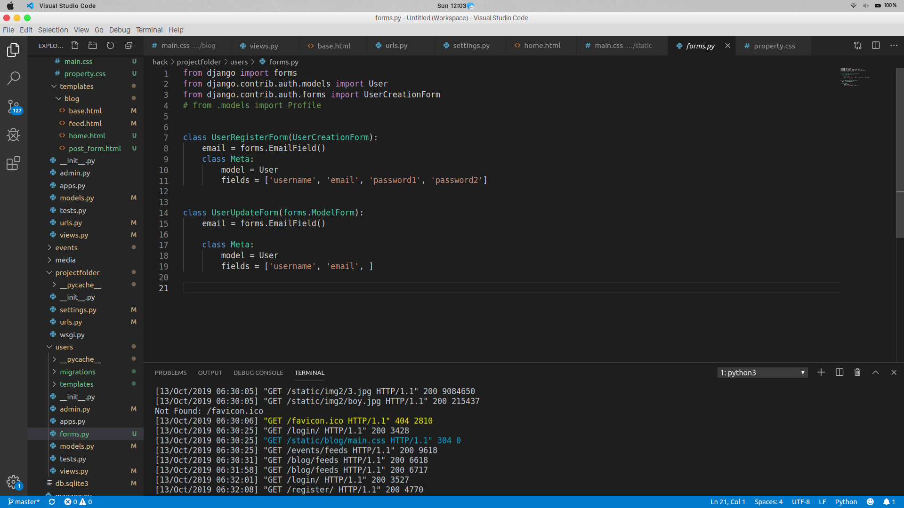Open the Debug view in activity bar

pos(14,135)
